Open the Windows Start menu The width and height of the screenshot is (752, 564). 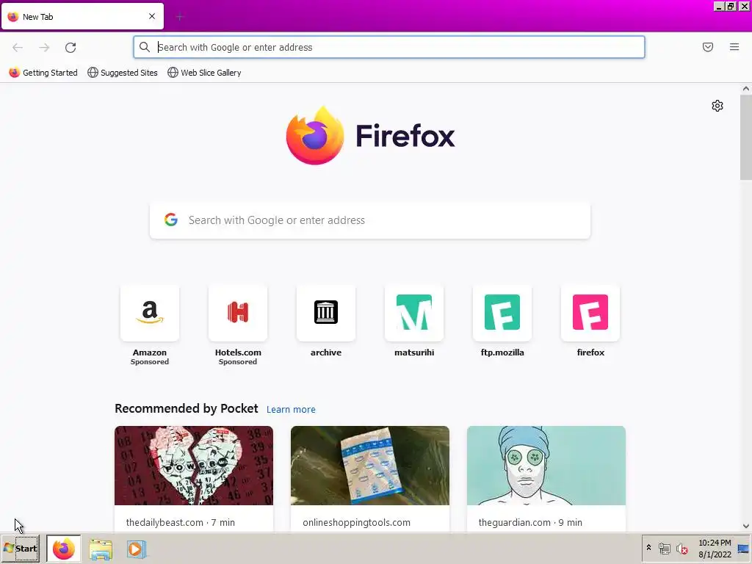coord(20,549)
